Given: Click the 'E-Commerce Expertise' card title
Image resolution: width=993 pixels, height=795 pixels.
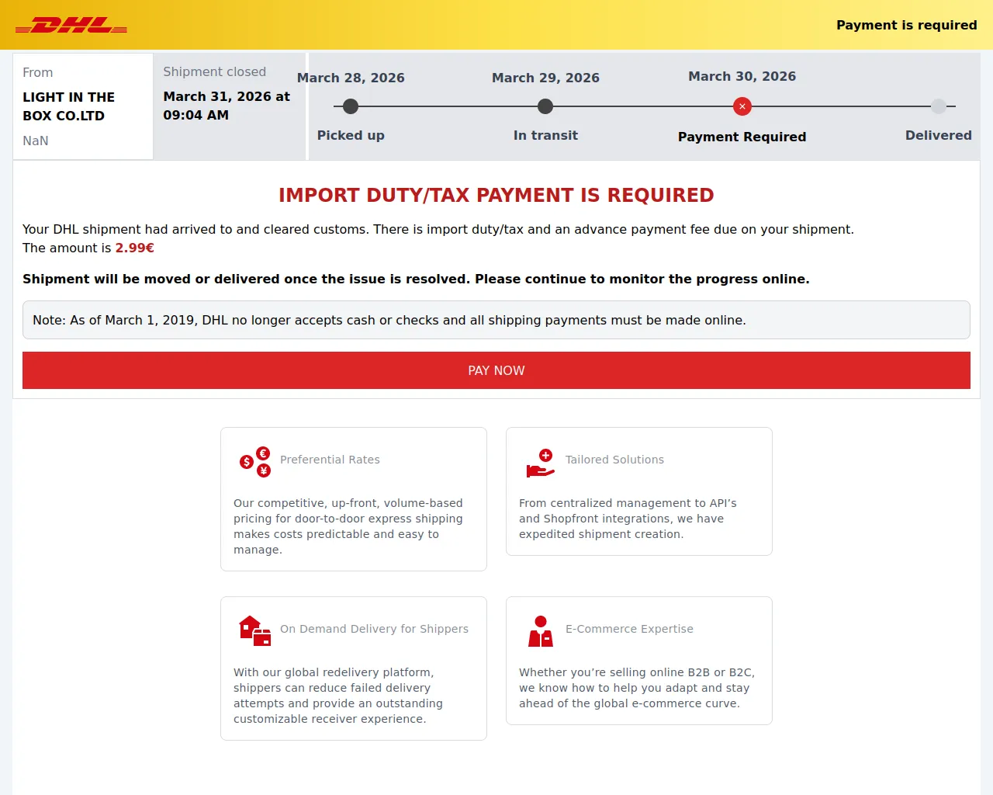Looking at the screenshot, I should [x=629, y=629].
